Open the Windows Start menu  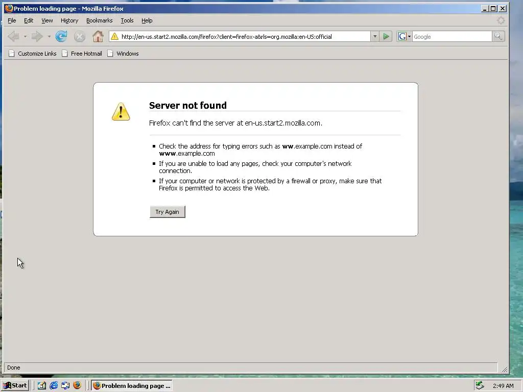coord(15,385)
